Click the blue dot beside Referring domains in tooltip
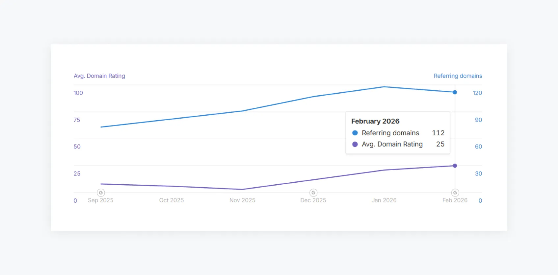558x275 pixels. (x=355, y=133)
